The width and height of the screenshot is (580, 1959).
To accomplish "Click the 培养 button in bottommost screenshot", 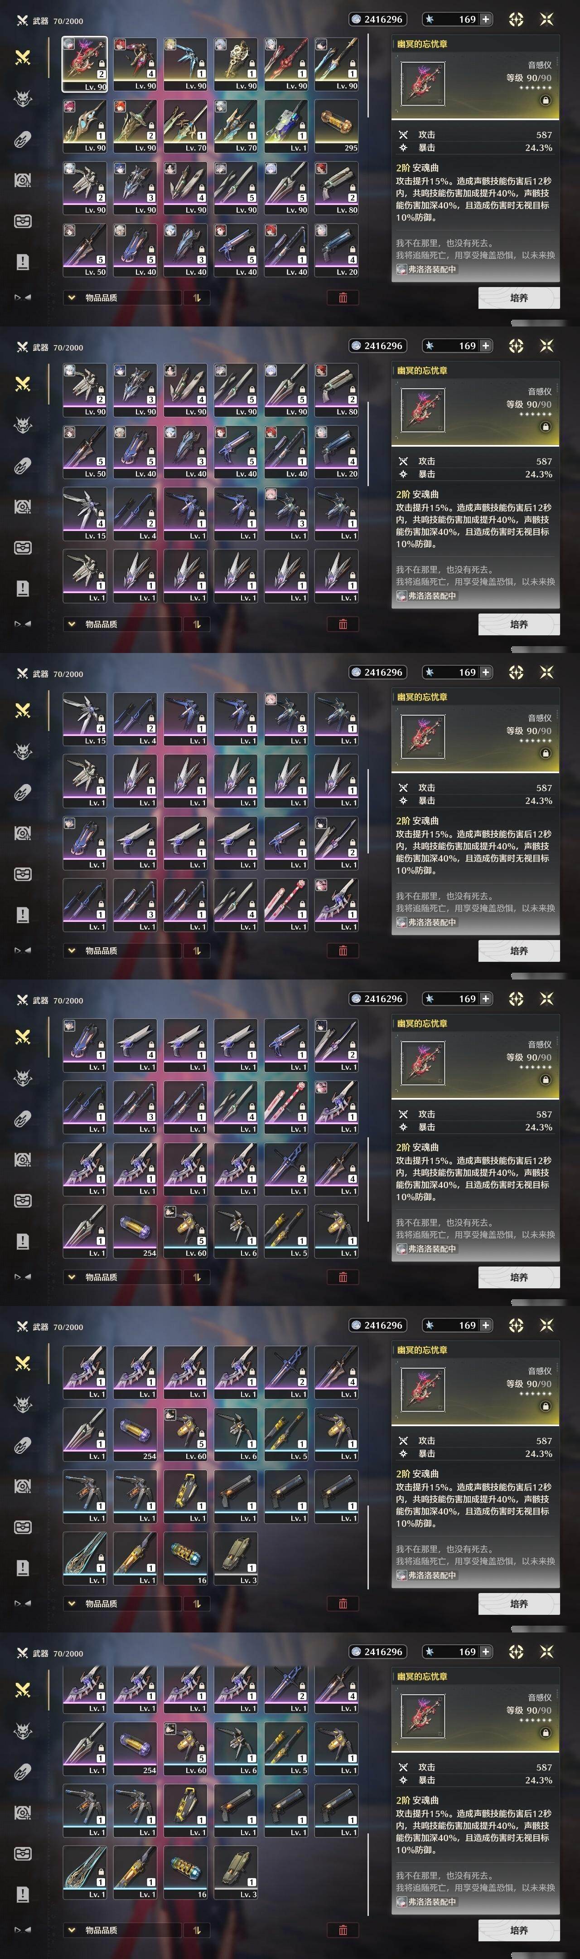I will (x=519, y=1930).
